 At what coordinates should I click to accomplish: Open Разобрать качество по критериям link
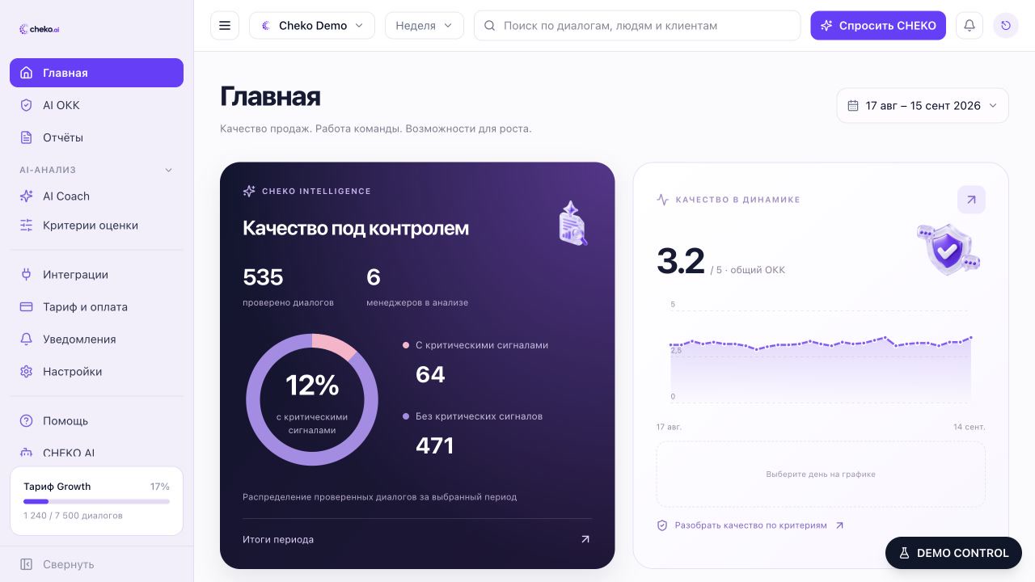(x=750, y=525)
